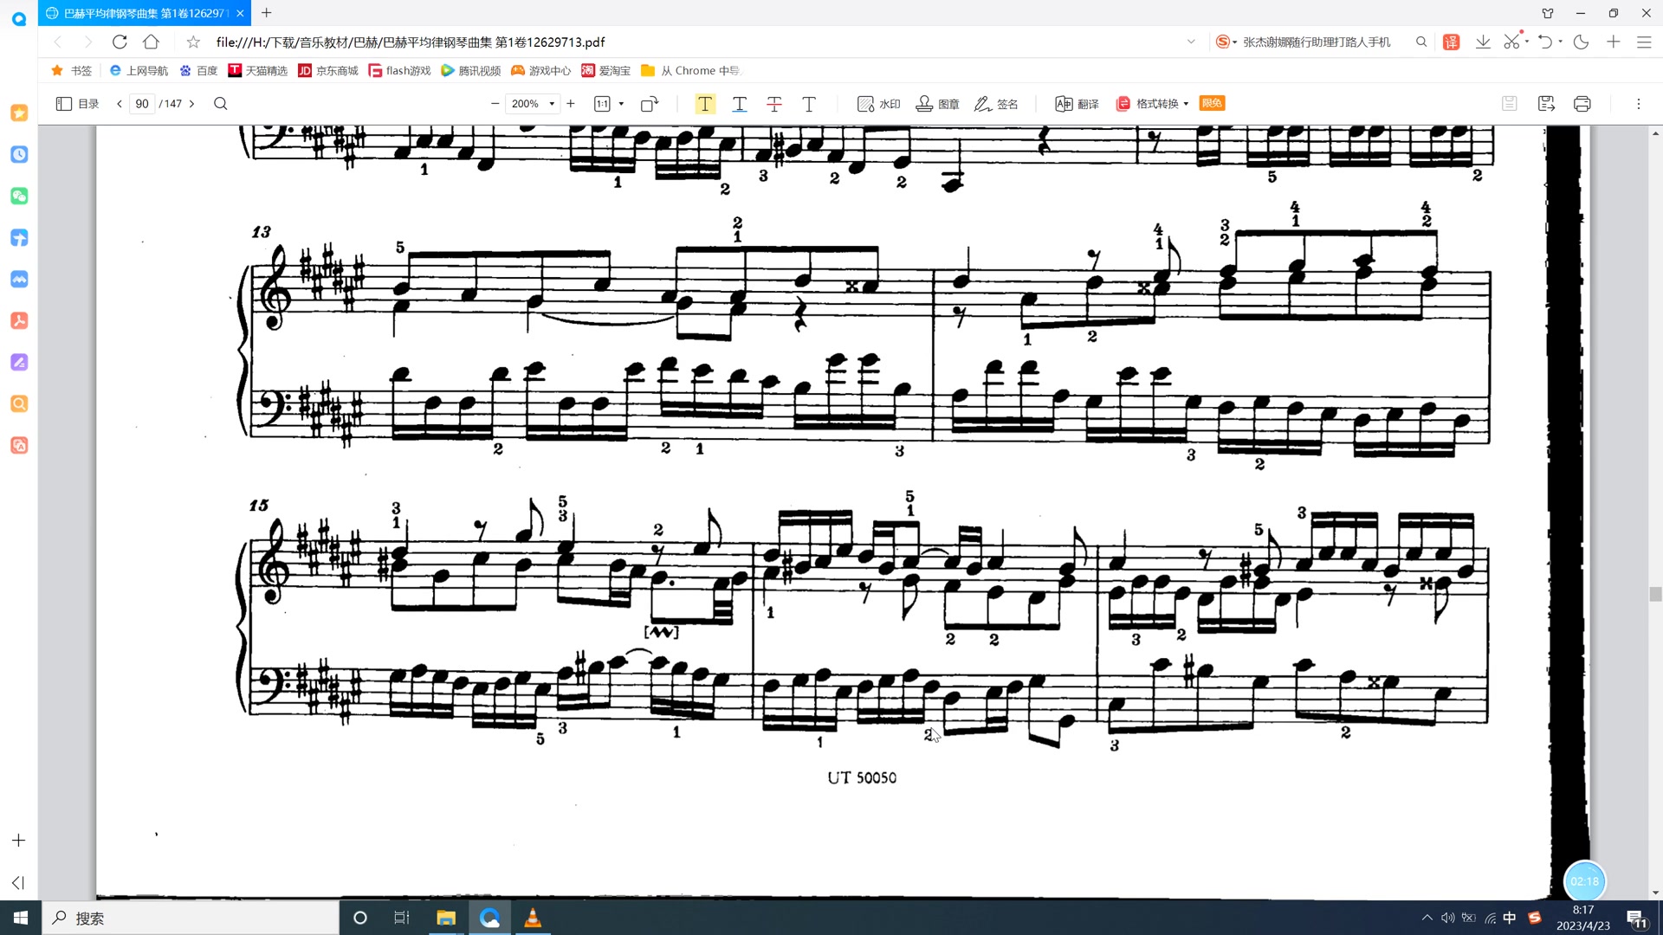Click the back navigation arrow
Image resolution: width=1663 pixels, height=935 pixels.
pyautogui.click(x=57, y=42)
